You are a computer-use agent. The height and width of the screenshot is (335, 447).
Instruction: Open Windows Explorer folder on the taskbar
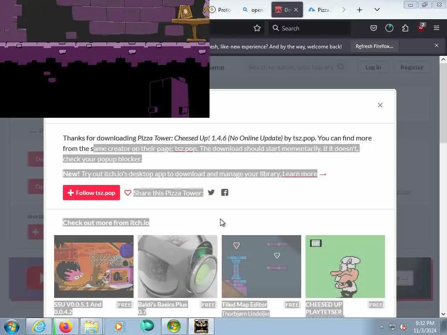91,326
